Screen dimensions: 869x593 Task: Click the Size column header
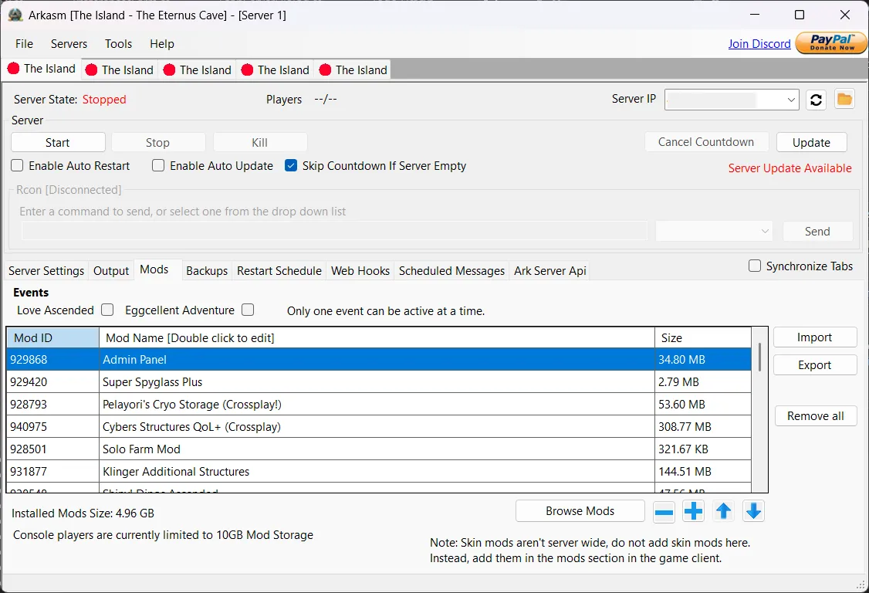(x=703, y=338)
